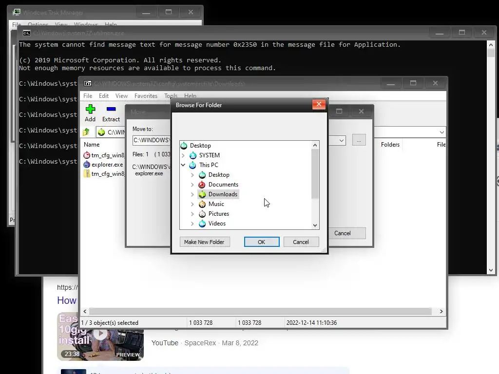Click the Videos folder icon
The width and height of the screenshot is (499, 374).
click(x=202, y=224)
